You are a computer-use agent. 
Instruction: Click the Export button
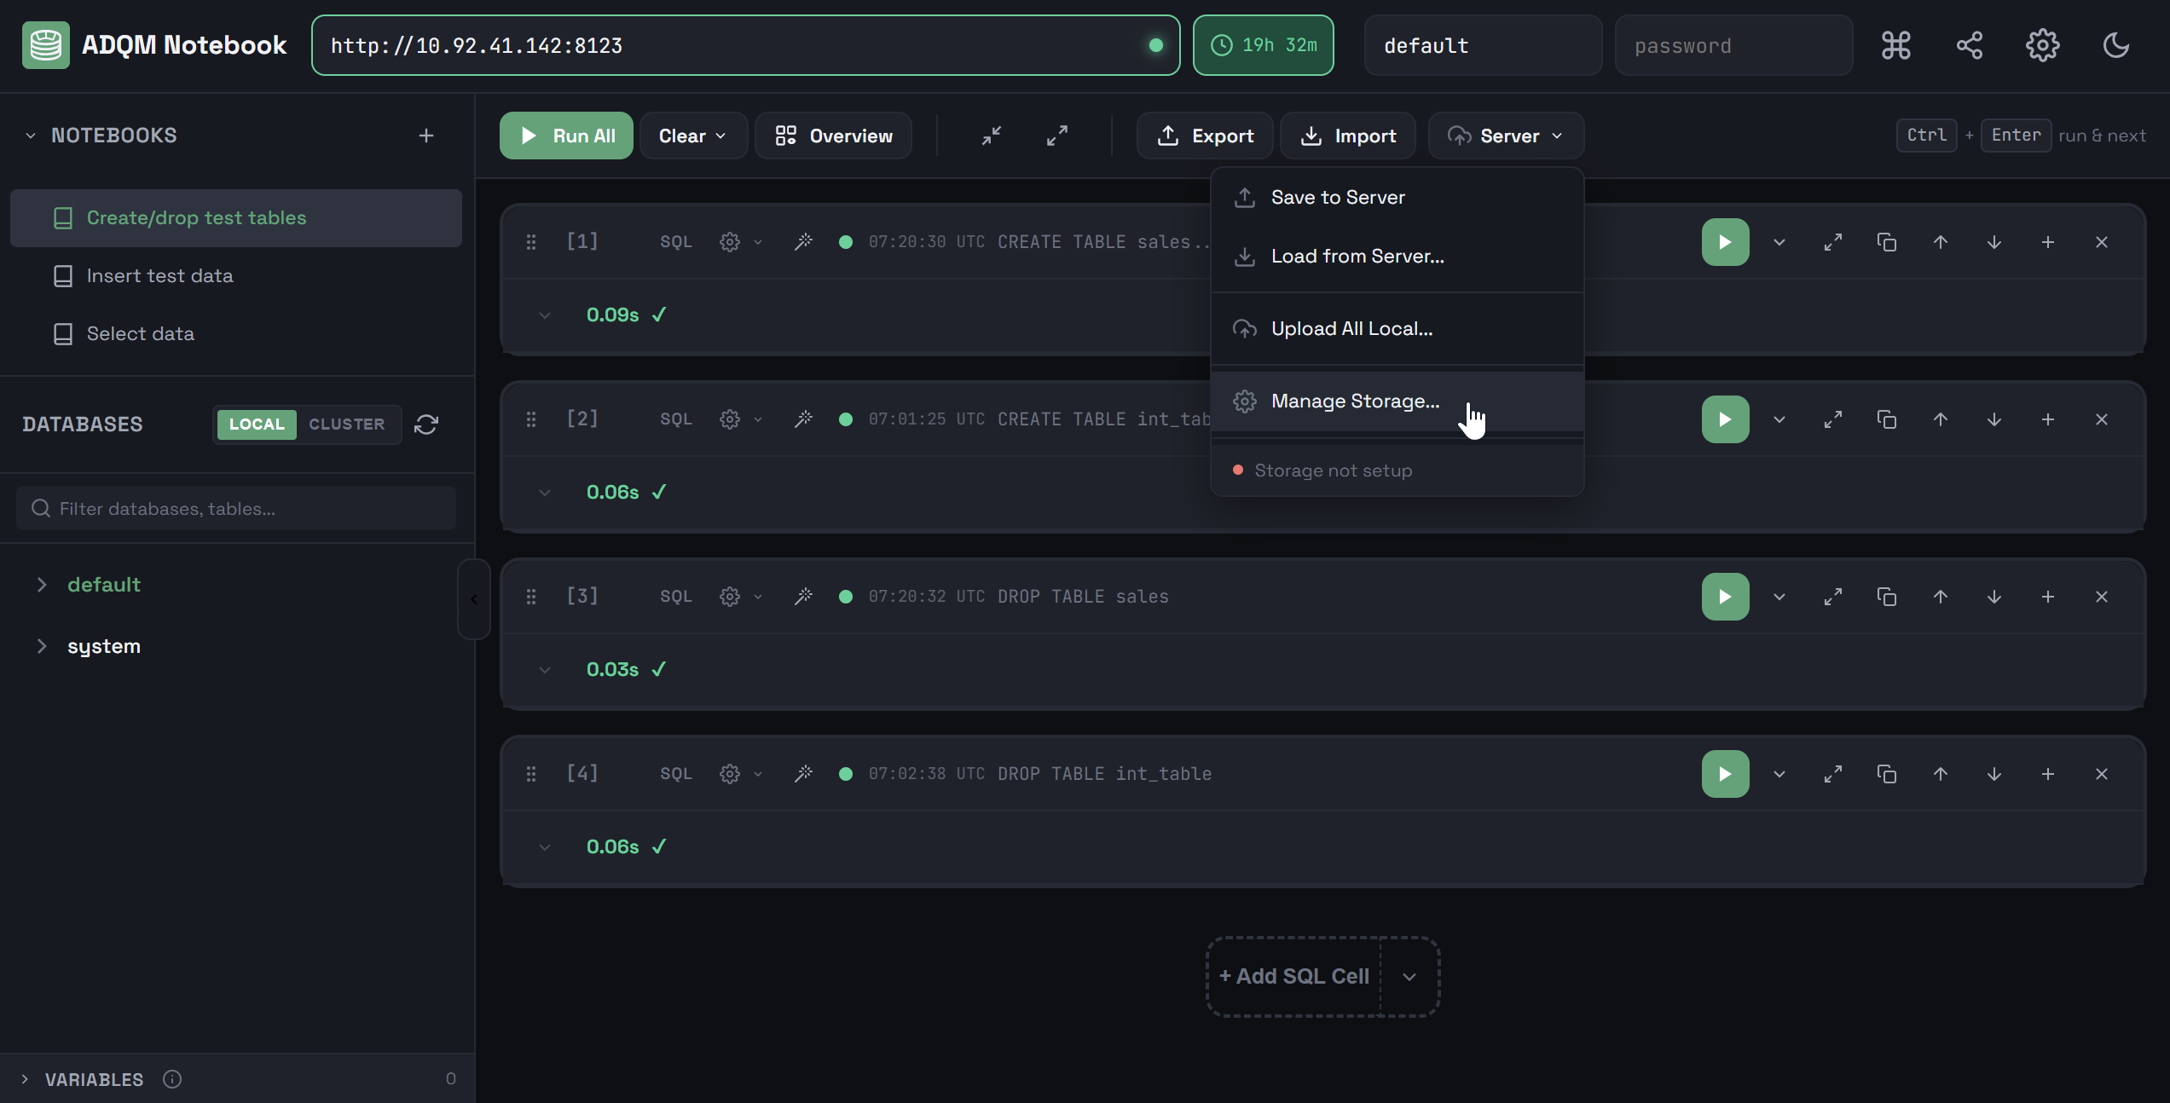click(x=1204, y=136)
